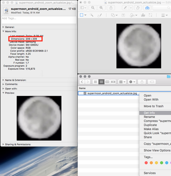
Task: Click the Instant Alpha magic wand tool
Action: [x=91, y=15]
